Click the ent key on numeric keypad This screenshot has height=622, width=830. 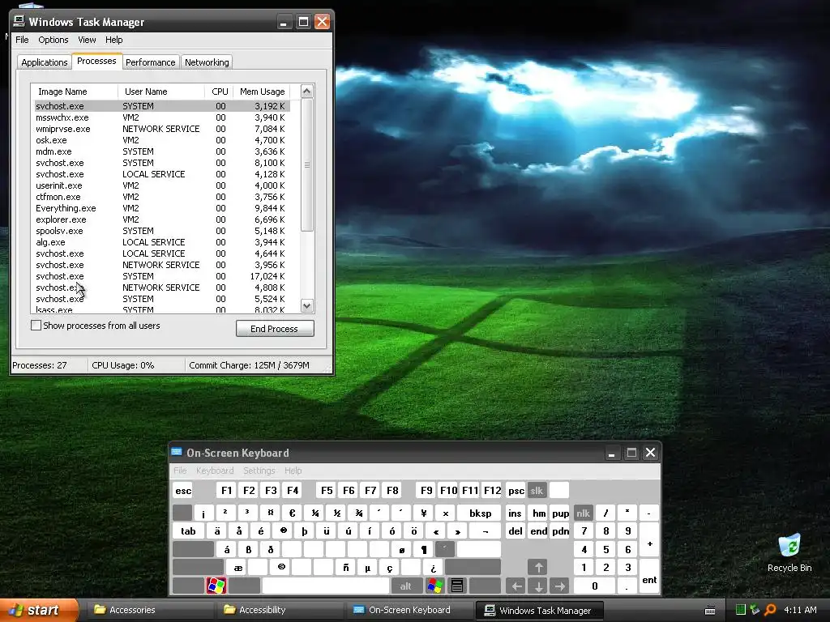click(649, 577)
